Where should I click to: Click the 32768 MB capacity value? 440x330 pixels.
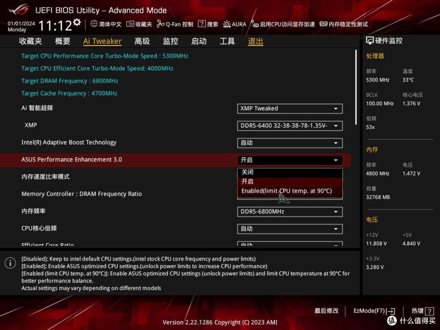[x=378, y=197]
